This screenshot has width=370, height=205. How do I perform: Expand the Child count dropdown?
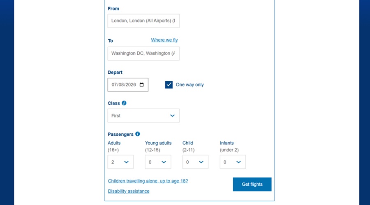pos(195,162)
